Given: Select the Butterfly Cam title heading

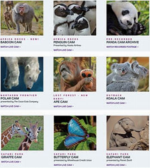Looking at the screenshot, I should [x=66, y=157].
